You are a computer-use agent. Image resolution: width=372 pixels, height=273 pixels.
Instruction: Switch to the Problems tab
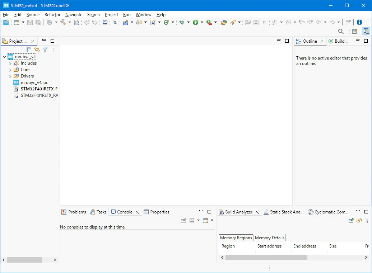tap(74, 212)
